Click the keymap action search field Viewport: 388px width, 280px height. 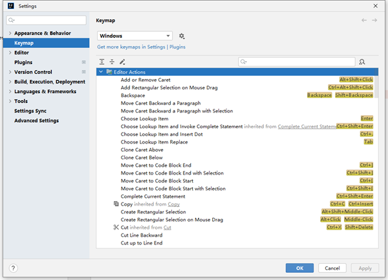pyautogui.click(x=297, y=62)
